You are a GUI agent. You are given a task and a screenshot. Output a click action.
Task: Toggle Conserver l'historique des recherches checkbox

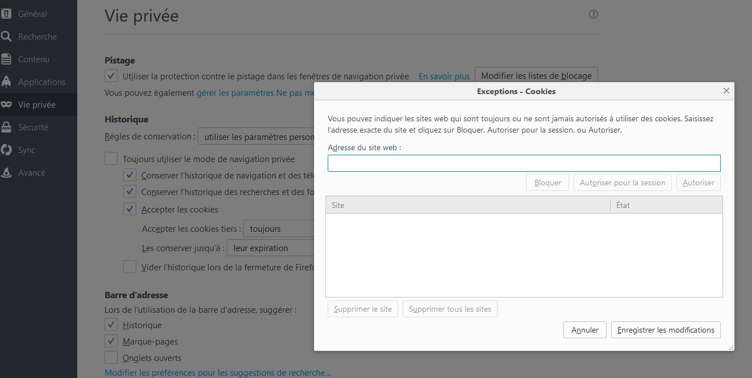[130, 192]
